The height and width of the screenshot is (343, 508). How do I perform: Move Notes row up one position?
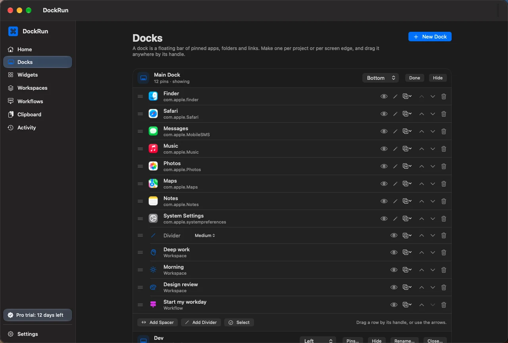421,201
